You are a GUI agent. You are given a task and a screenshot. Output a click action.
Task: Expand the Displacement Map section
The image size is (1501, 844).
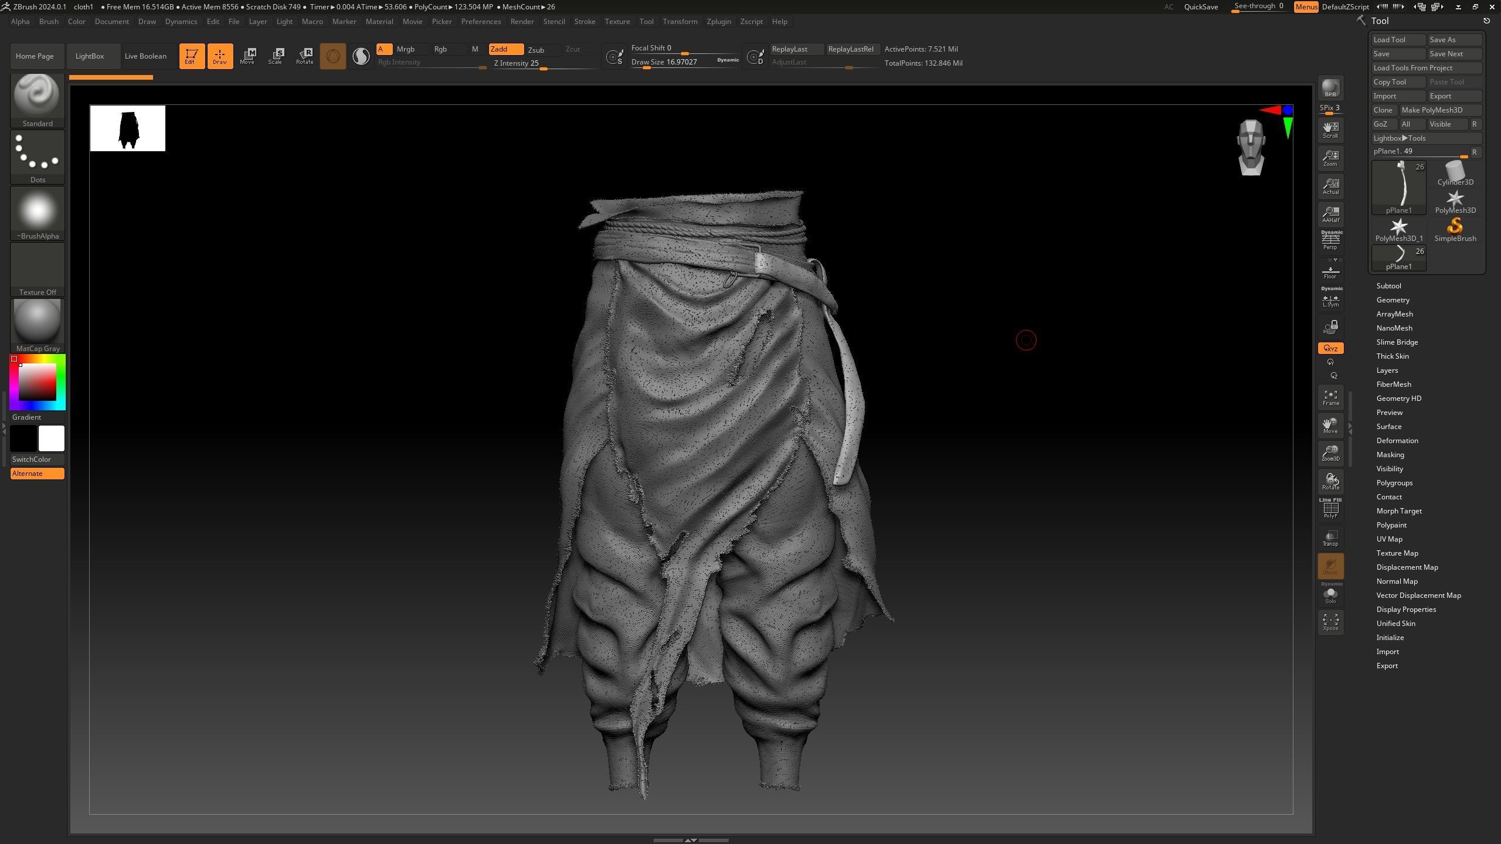(x=1407, y=567)
